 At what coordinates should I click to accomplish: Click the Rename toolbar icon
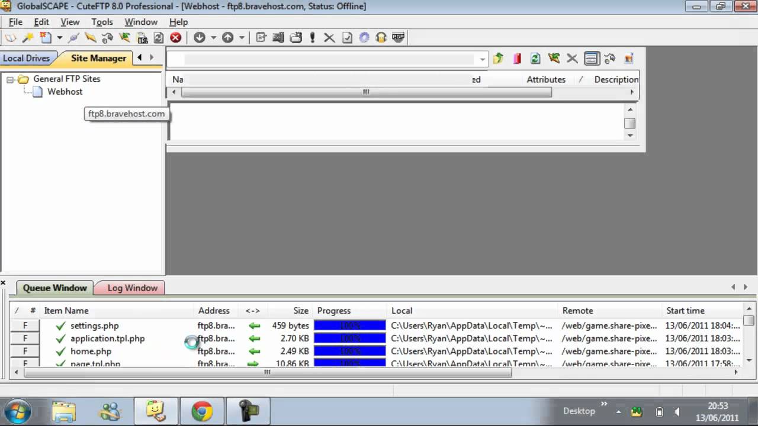click(x=278, y=37)
